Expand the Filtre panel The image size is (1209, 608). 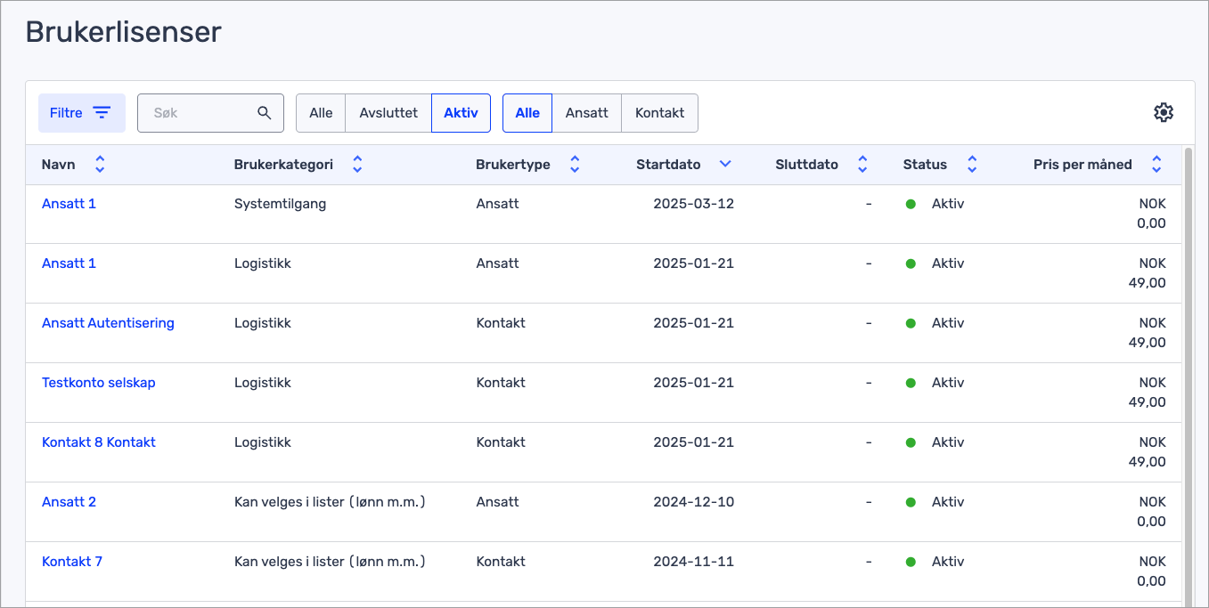(81, 113)
